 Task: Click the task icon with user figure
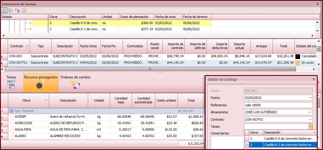(x=17, y=10)
